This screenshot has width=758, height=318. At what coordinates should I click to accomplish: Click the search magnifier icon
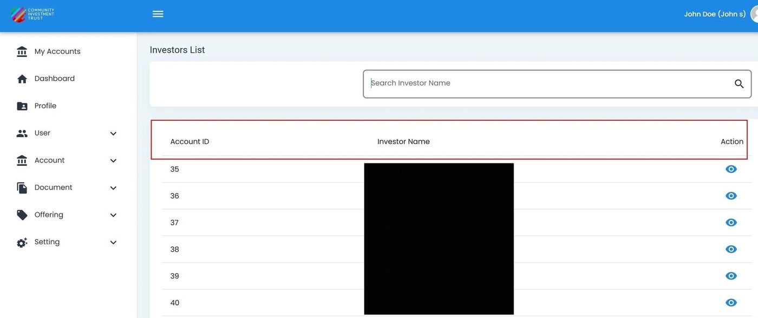pos(739,84)
